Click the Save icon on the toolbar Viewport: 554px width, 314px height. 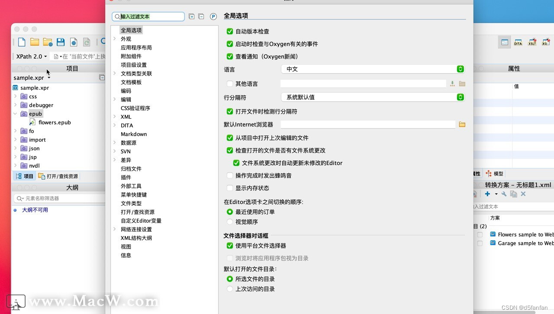(61, 42)
